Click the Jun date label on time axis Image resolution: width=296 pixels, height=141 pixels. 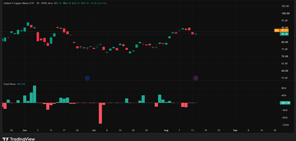click(x=25, y=130)
